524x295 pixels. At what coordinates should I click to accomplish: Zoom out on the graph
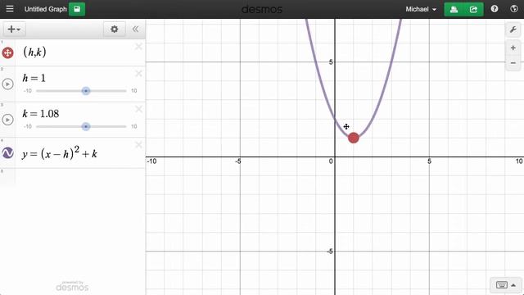[513, 63]
